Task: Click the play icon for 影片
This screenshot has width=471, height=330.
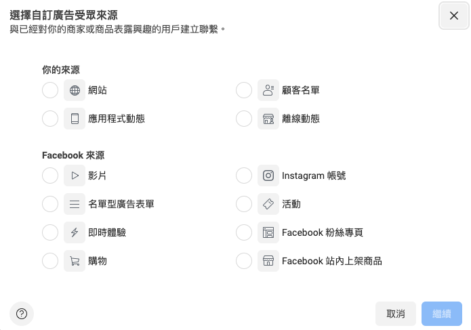Action: point(75,176)
